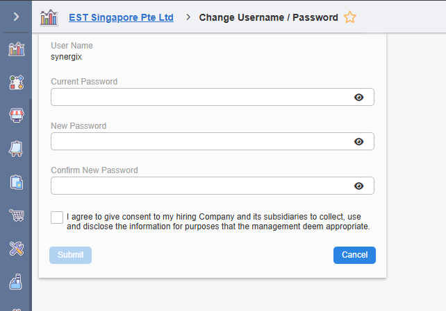Screen dimensions: 446x311
Task: Click the chart logo icon in header
Action: point(49,17)
